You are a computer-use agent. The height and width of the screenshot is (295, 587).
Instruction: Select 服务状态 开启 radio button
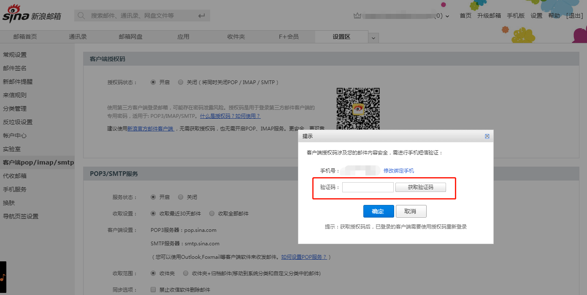pyautogui.click(x=153, y=197)
